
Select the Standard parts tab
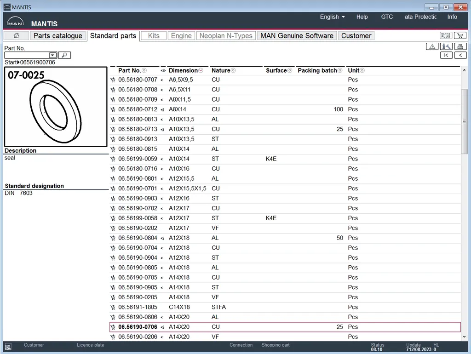tap(113, 36)
